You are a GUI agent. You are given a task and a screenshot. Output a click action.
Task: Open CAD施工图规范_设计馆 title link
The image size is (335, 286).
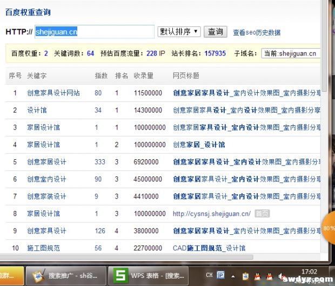click(209, 248)
